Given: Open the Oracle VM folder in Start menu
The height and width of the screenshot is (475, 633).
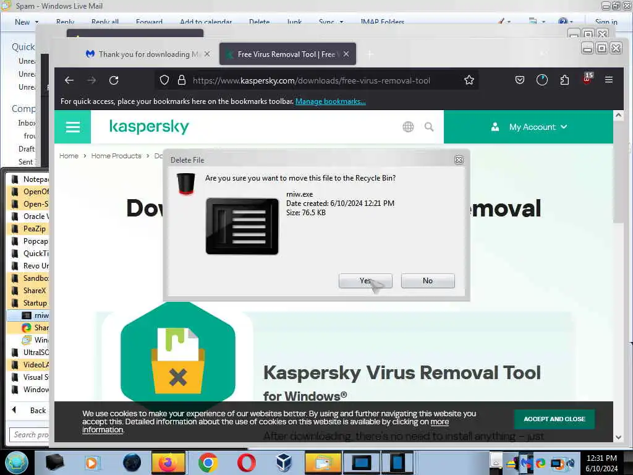Looking at the screenshot, I should (30, 216).
